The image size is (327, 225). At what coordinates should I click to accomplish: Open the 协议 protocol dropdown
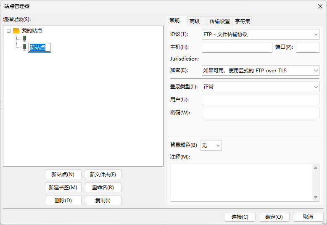[x=261, y=34]
